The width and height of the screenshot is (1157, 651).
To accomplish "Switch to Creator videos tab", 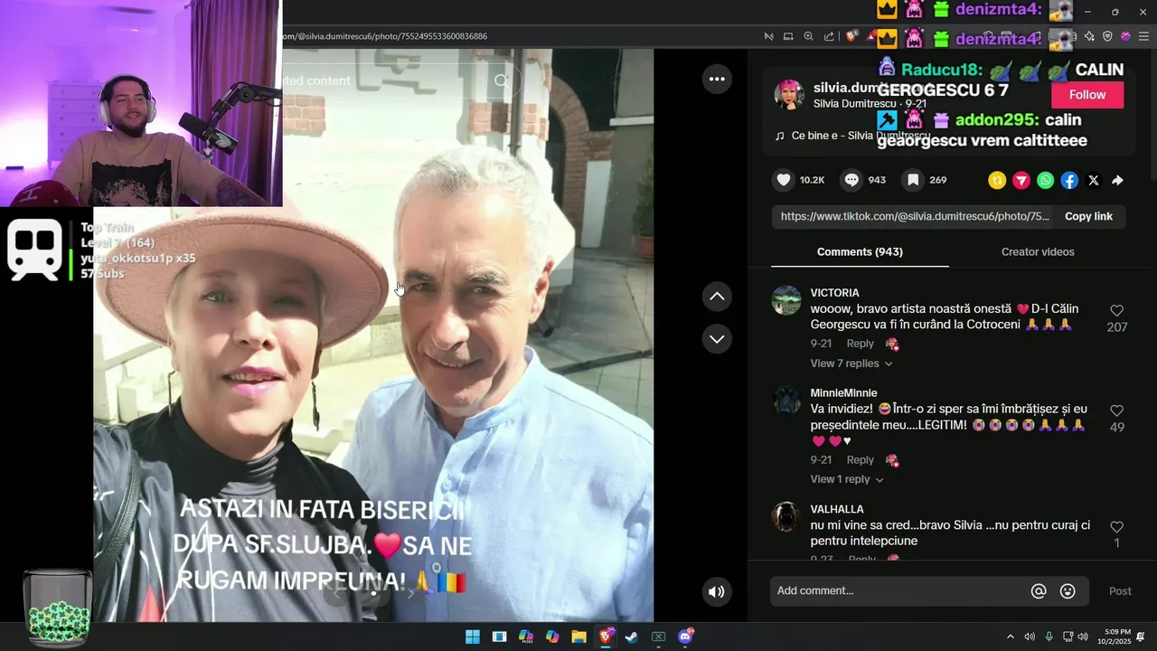I will click(1038, 251).
